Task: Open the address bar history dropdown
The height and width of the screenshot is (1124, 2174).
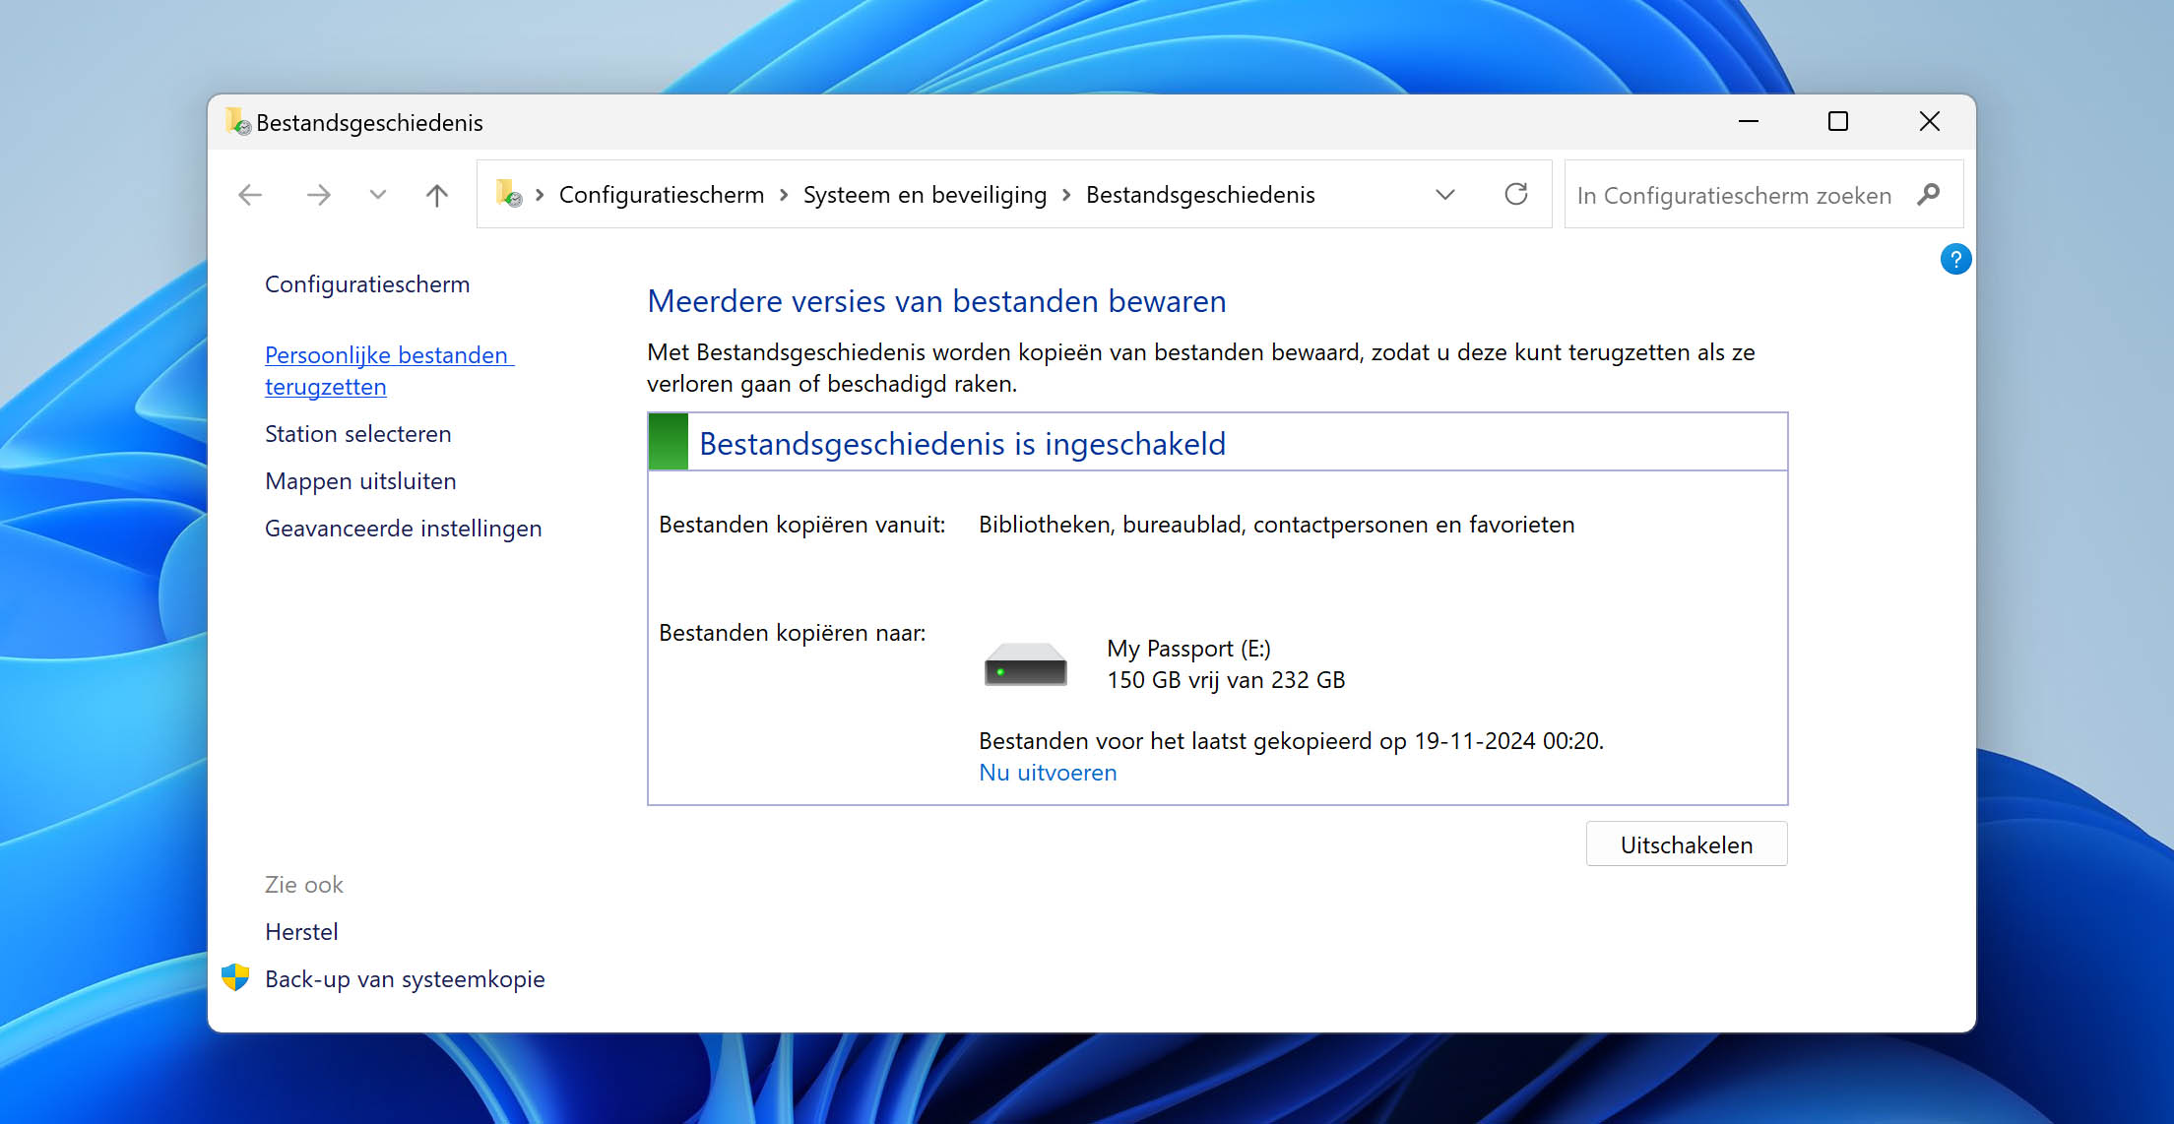Action: pos(1445,195)
